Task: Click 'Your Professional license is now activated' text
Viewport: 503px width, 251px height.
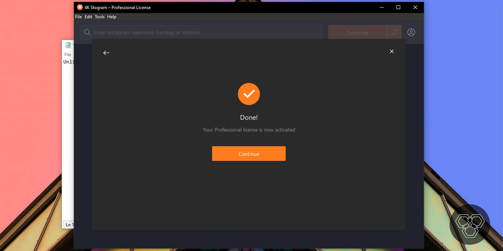Action: [249, 130]
